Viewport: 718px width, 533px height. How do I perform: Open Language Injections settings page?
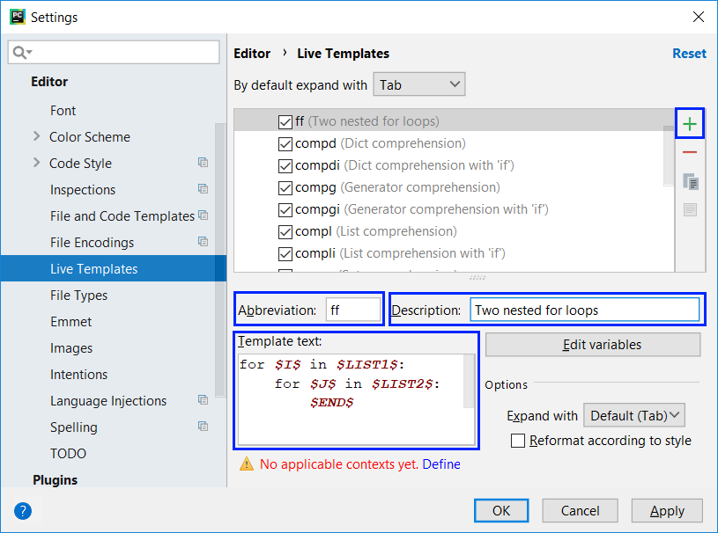tap(107, 401)
